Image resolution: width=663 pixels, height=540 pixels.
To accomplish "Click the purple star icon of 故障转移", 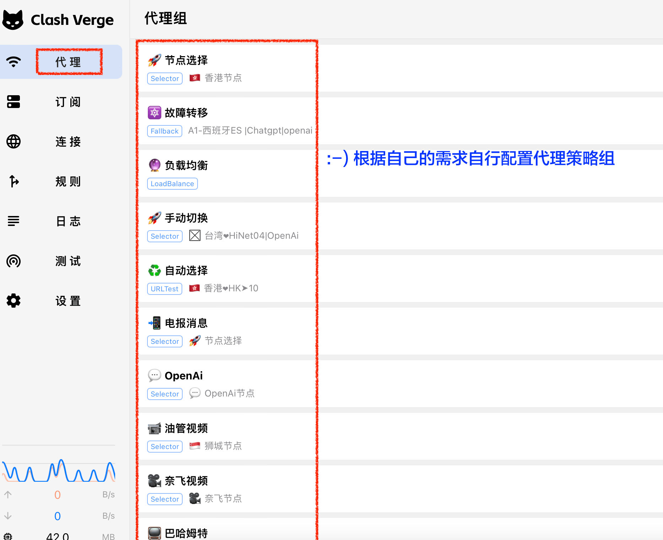I will (155, 113).
